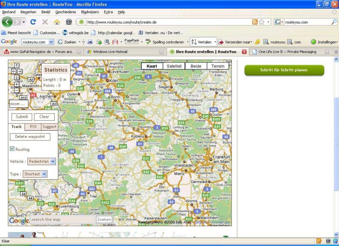The width and height of the screenshot is (339, 246).
Task: Expand the Google toolbar search box dropdown
Action: point(51,42)
